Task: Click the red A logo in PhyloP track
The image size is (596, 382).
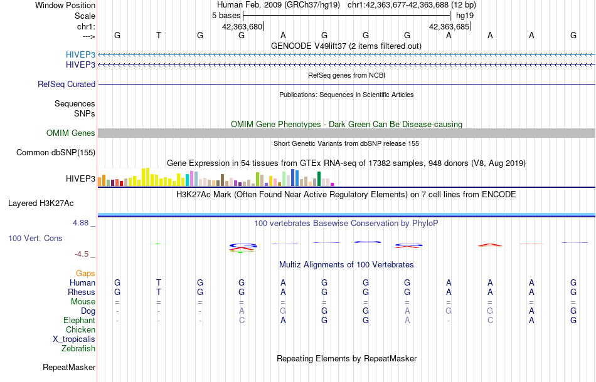Action: point(490,245)
